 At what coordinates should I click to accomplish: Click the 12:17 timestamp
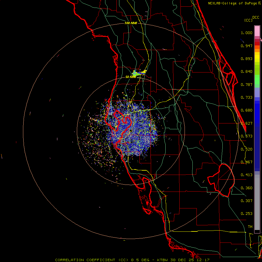pos(203,260)
